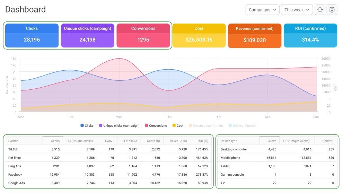The width and height of the screenshot is (342, 194).
Task: Enable Revenue (confirmed) series in legend
Action: coord(205,126)
